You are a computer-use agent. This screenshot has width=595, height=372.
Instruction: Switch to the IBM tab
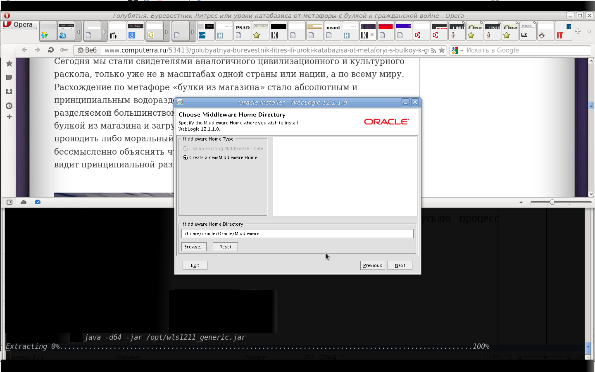coord(206,31)
